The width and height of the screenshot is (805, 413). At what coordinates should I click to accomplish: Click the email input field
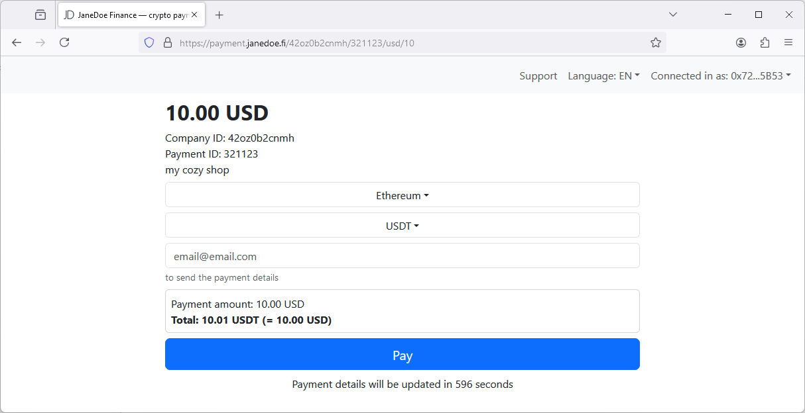[x=402, y=256]
